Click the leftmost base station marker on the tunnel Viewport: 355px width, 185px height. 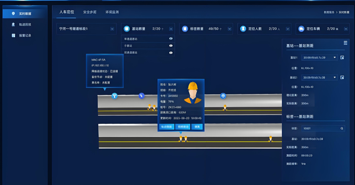point(115,96)
